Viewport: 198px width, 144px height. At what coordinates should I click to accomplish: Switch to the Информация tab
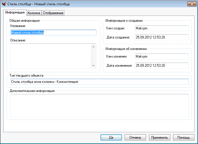click(15, 13)
